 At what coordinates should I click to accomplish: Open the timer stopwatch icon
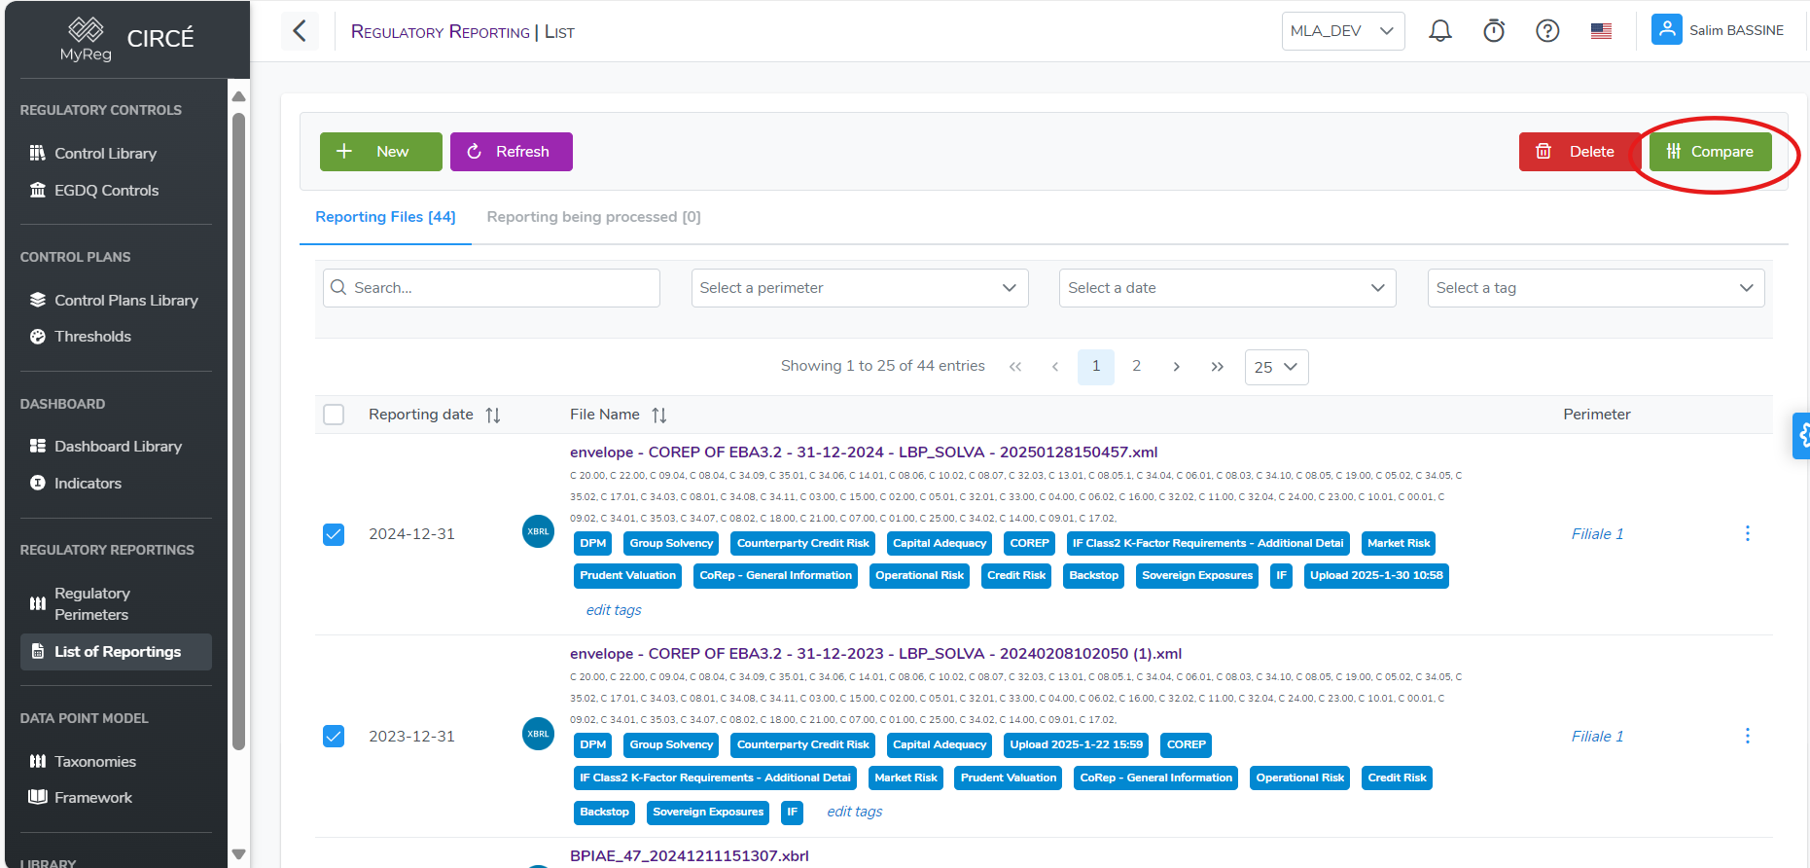(x=1494, y=31)
